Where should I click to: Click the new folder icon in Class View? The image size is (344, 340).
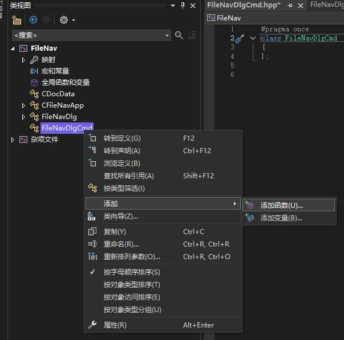pyautogui.click(x=17, y=20)
